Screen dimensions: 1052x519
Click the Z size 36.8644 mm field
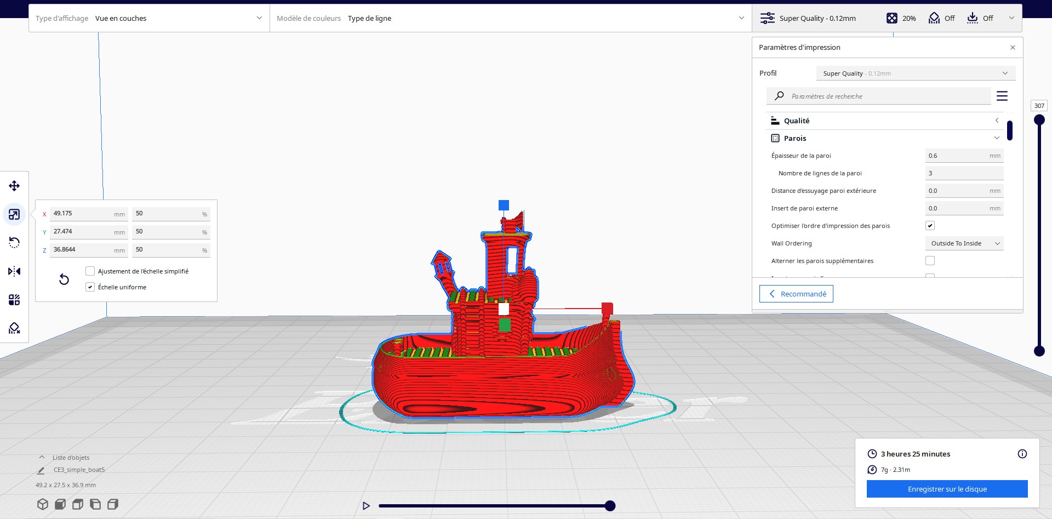pos(89,250)
